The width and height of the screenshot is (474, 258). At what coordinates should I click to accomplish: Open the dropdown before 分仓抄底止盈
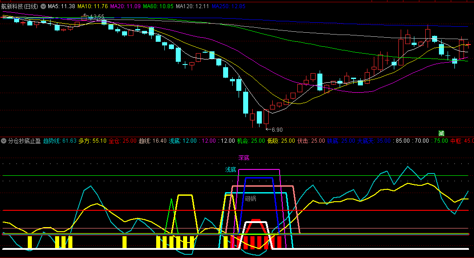(4, 141)
